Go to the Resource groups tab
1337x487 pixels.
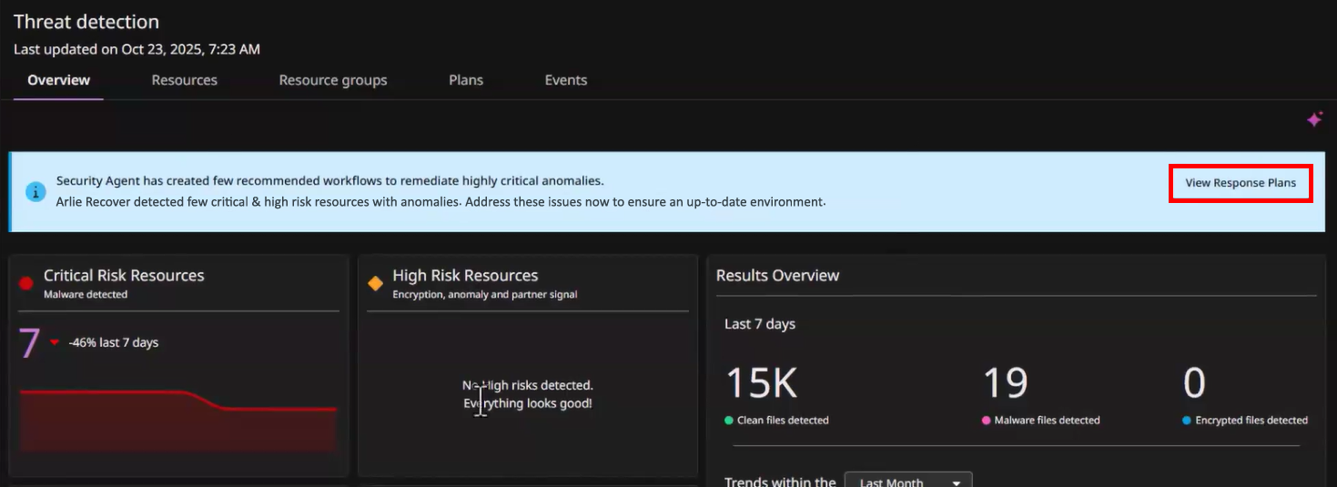(x=332, y=80)
